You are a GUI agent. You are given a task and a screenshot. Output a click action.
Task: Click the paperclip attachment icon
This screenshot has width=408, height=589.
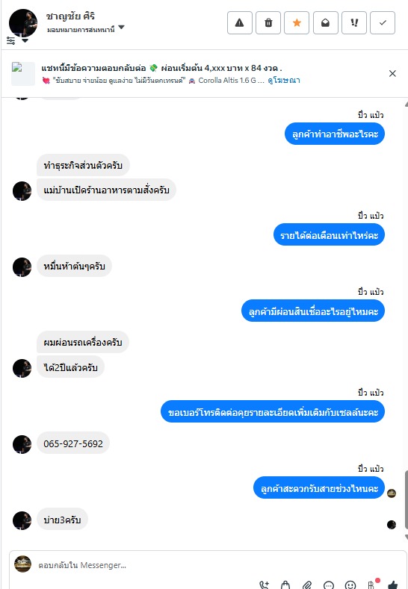pyautogui.click(x=307, y=585)
